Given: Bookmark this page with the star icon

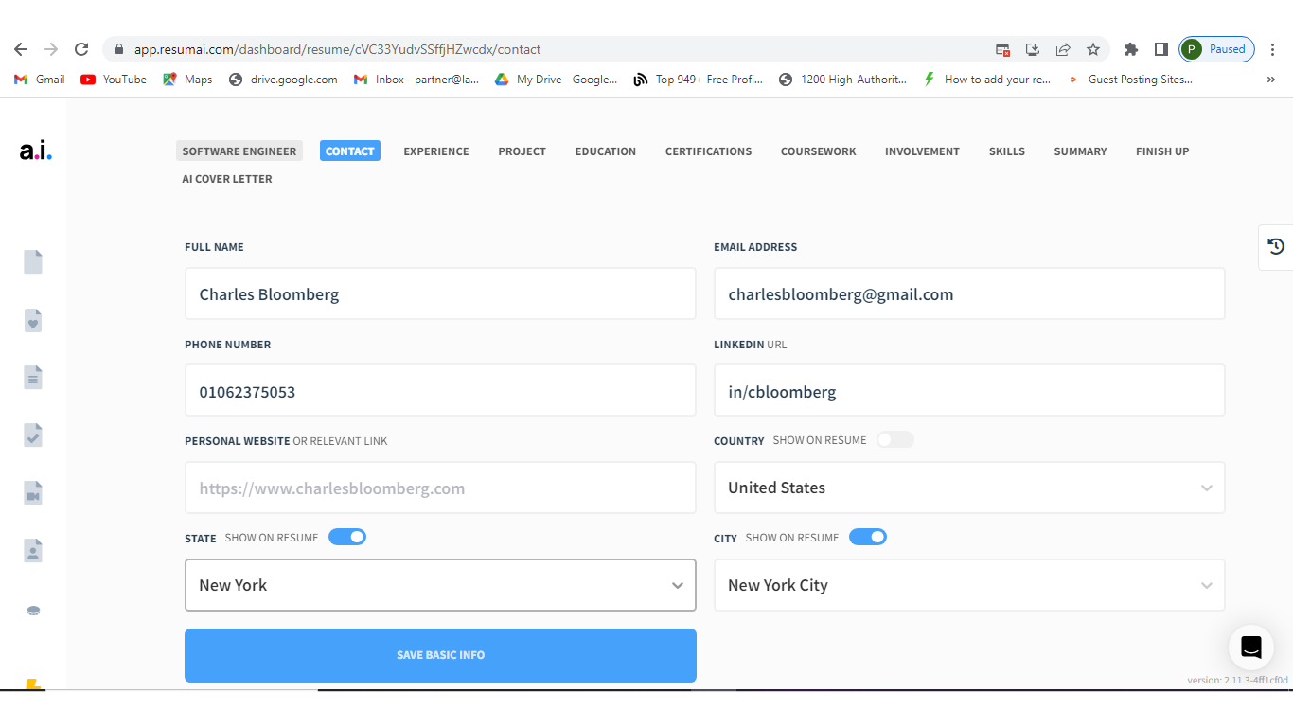Looking at the screenshot, I should pyautogui.click(x=1093, y=49).
